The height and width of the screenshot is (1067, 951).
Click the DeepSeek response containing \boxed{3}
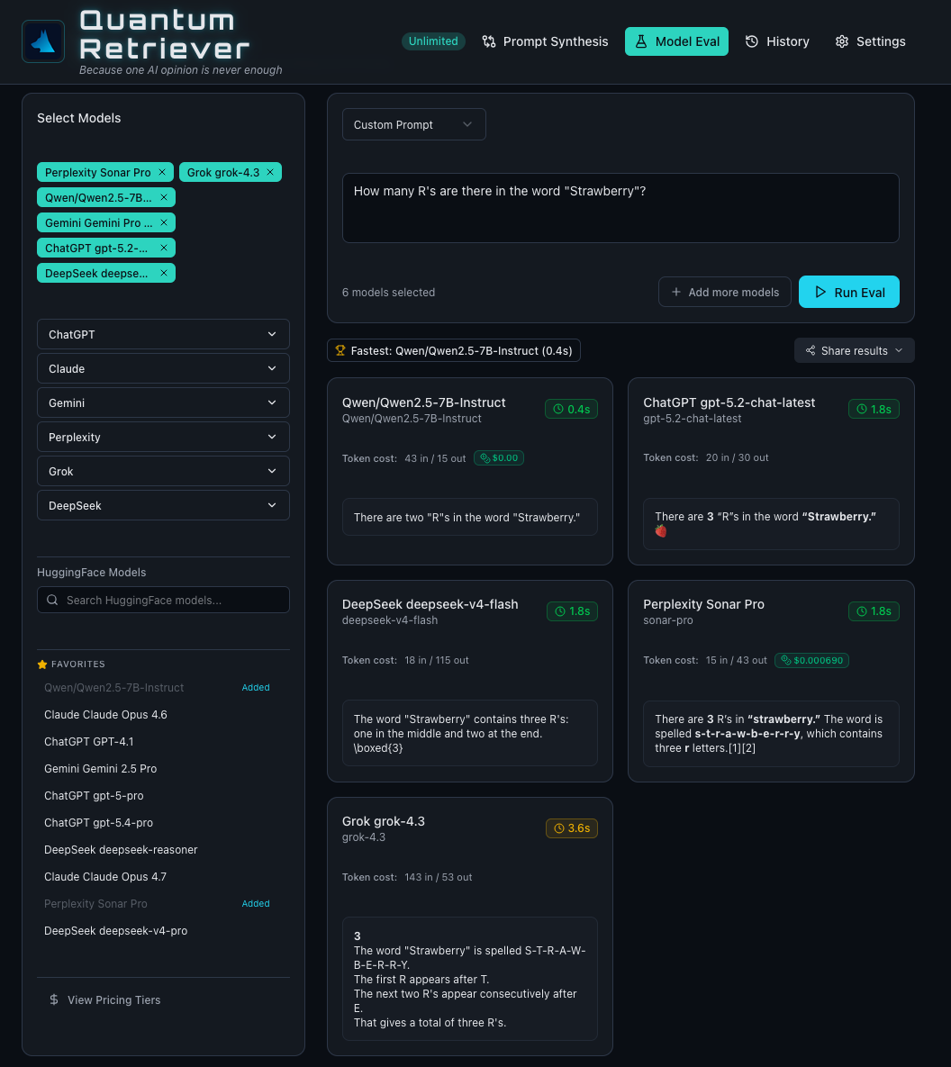click(x=470, y=734)
